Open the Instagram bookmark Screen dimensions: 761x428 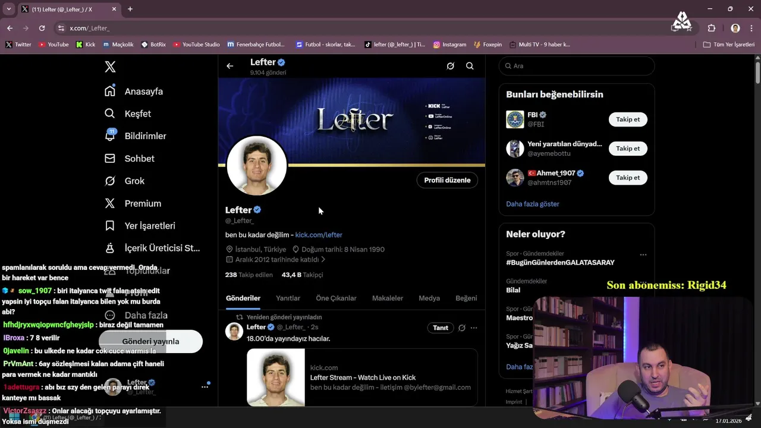(x=449, y=45)
